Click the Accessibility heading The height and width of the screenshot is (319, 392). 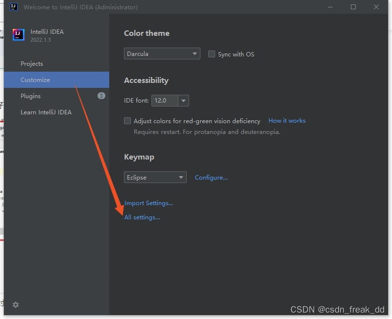pyautogui.click(x=146, y=80)
